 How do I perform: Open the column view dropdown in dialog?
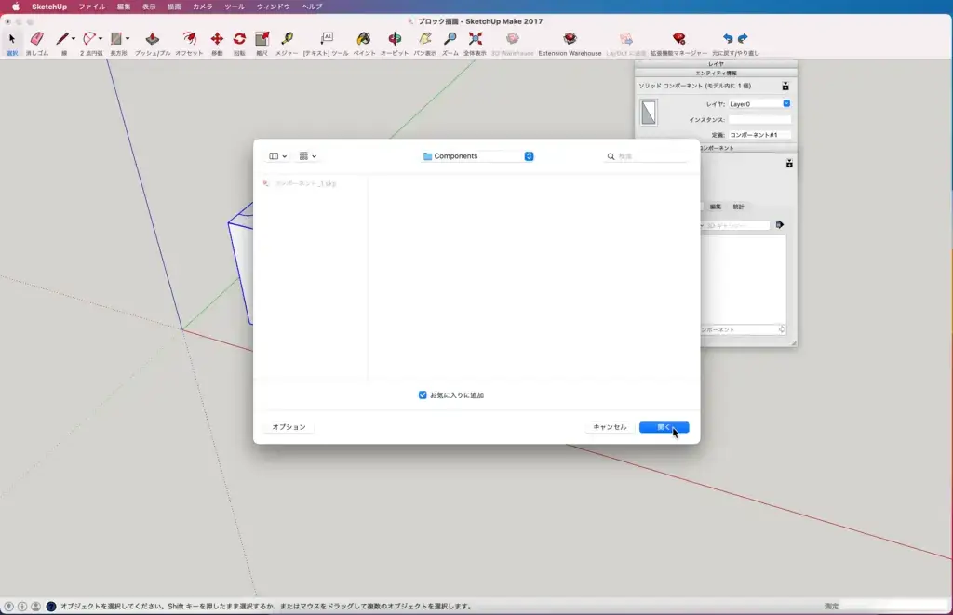[277, 156]
